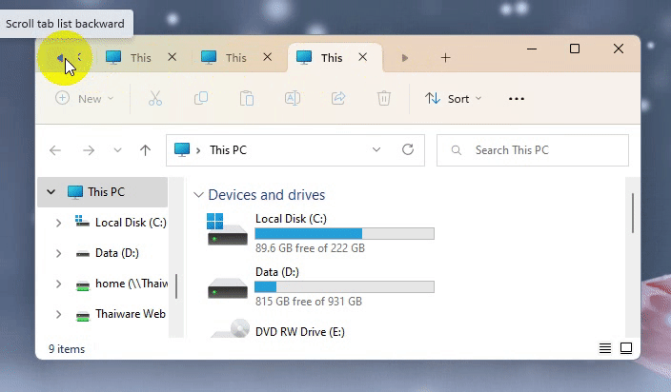Click the Data (D:) usage bar
The width and height of the screenshot is (671, 392).
coord(344,287)
